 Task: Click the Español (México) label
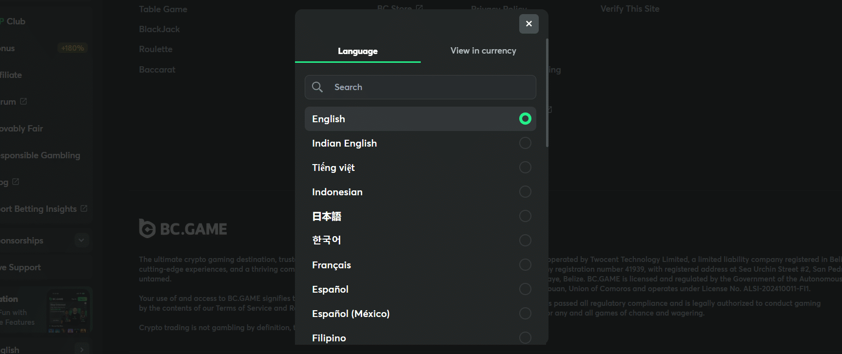coord(351,314)
